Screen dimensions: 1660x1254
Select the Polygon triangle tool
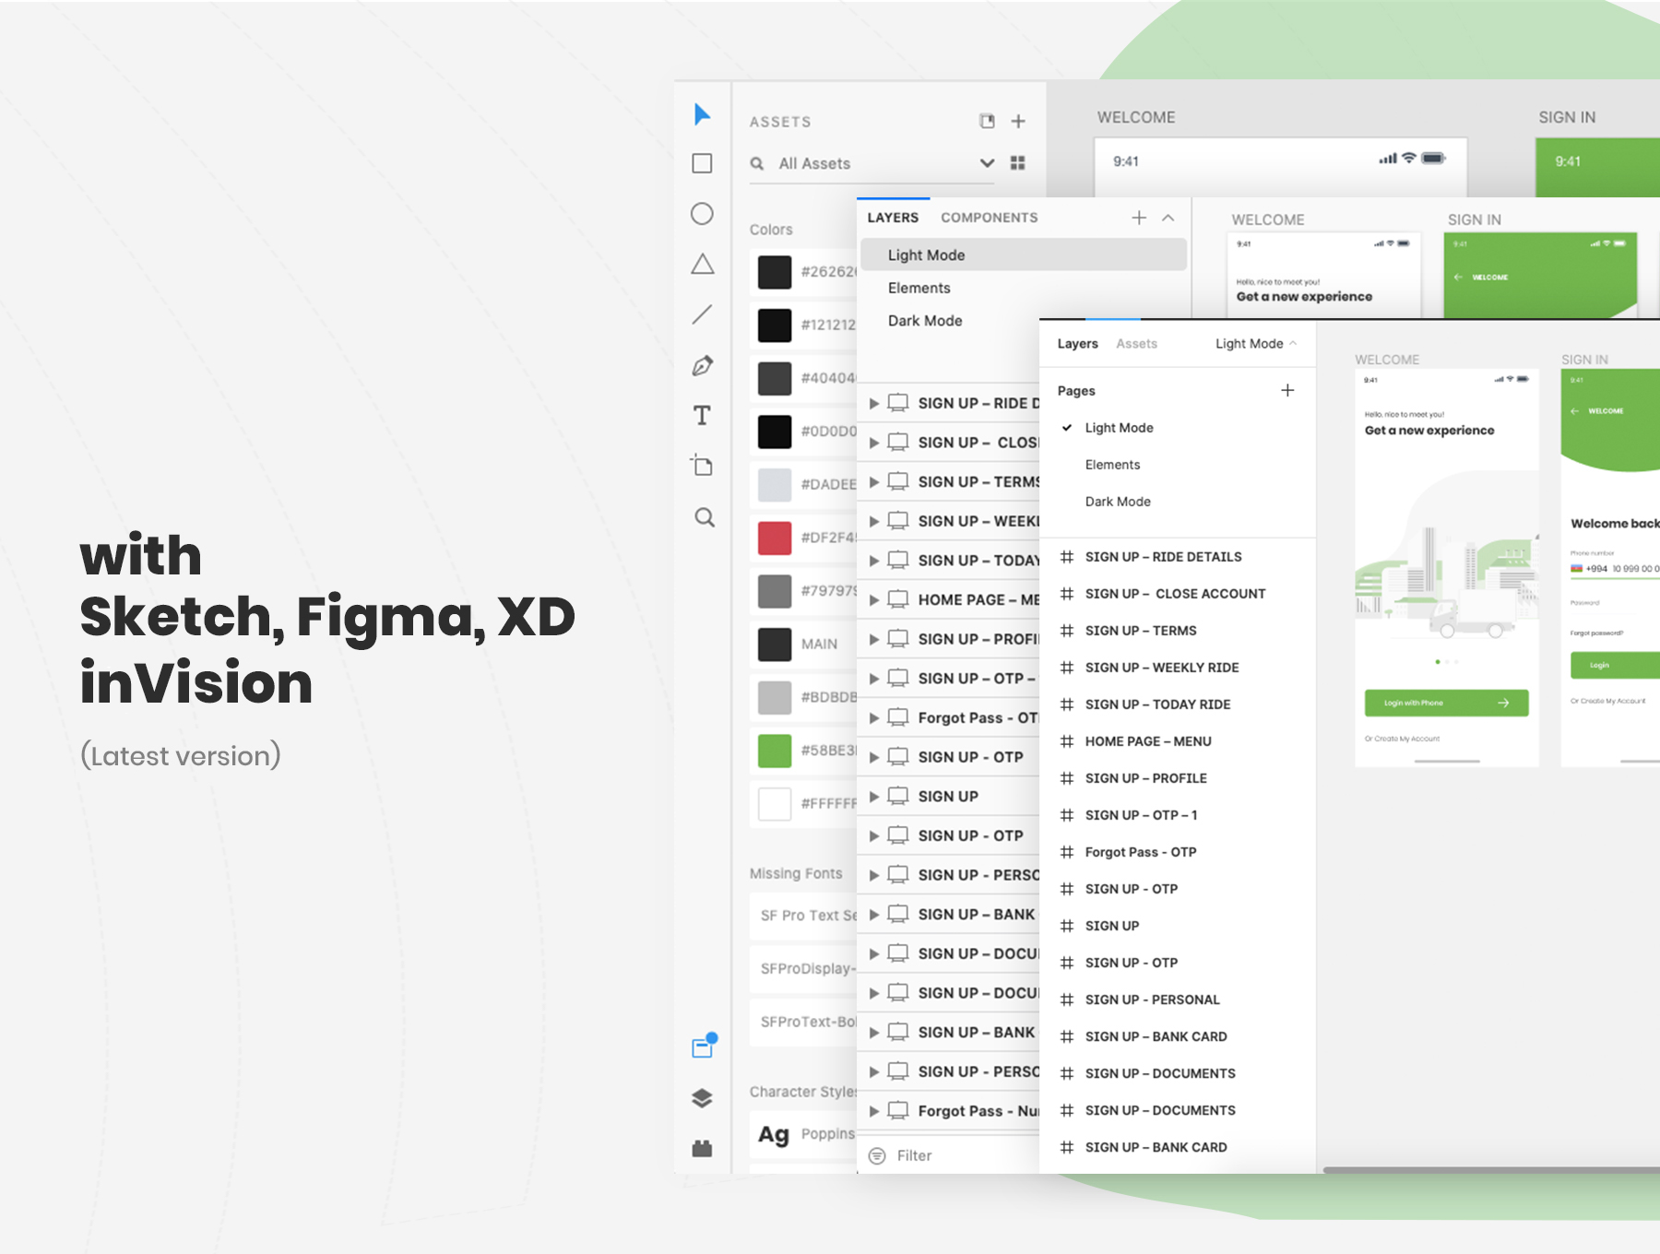(x=702, y=265)
